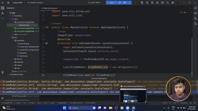Collapse the java folder

tap(10, 19)
